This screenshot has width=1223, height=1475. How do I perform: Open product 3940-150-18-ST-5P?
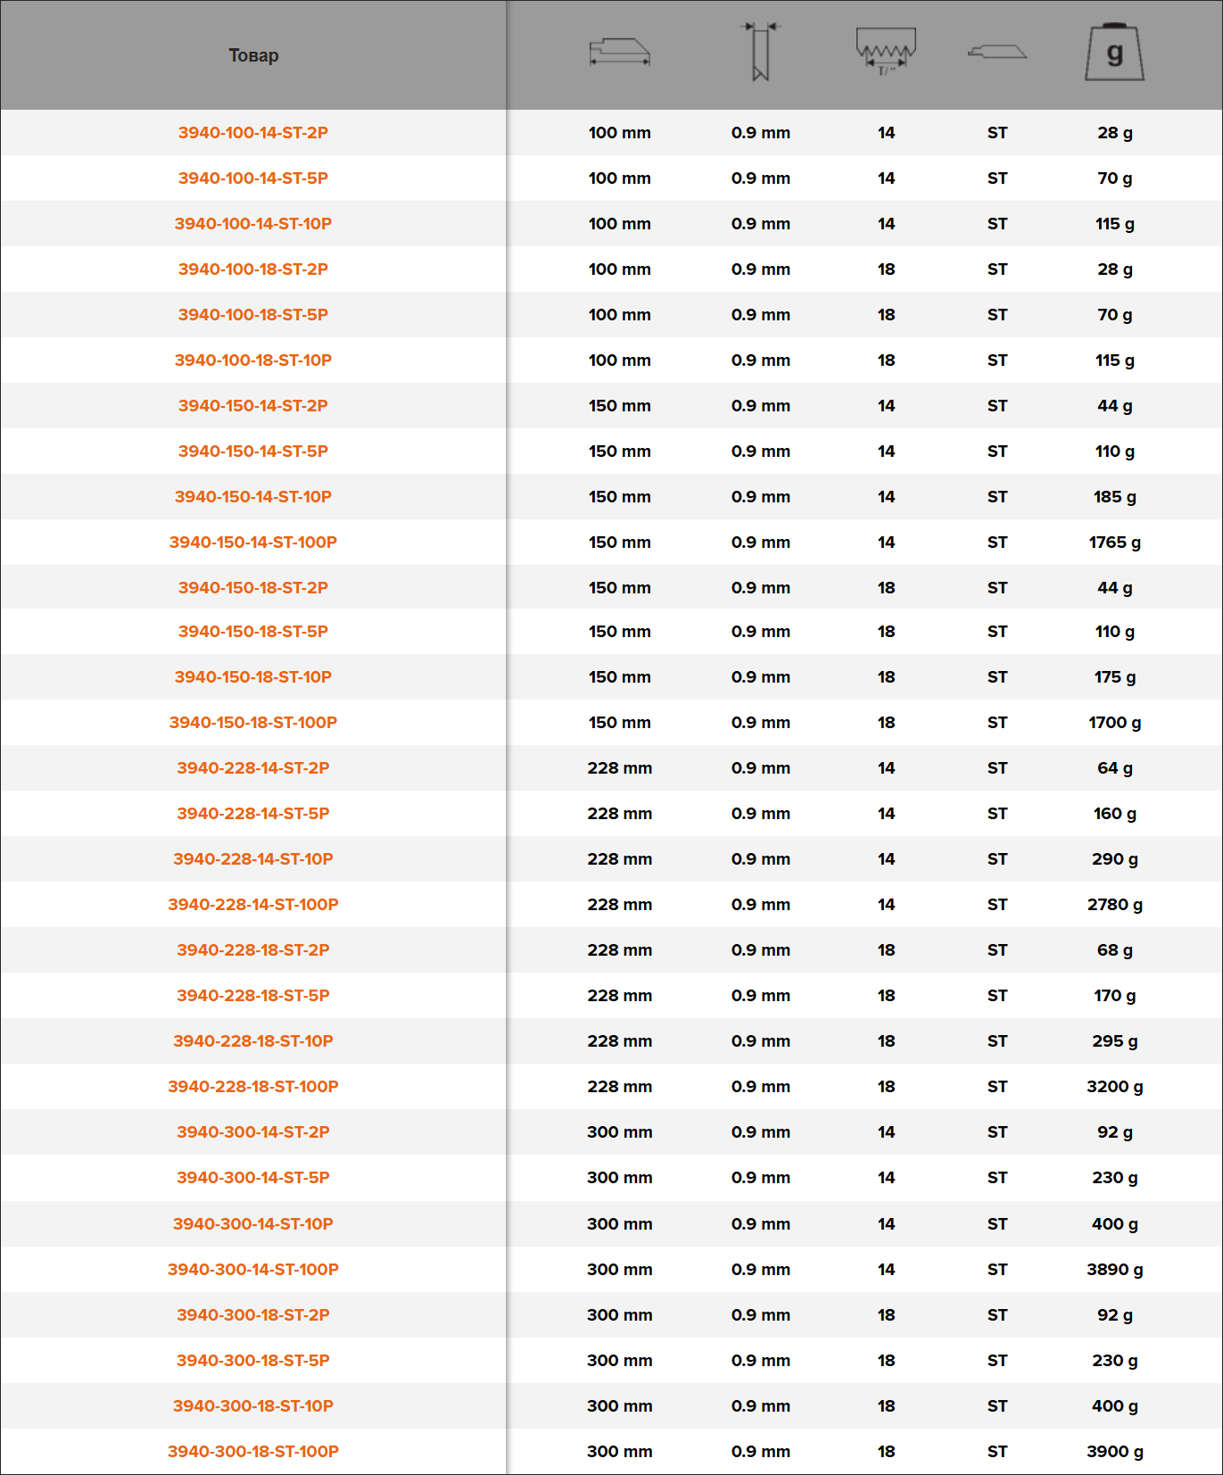[253, 632]
